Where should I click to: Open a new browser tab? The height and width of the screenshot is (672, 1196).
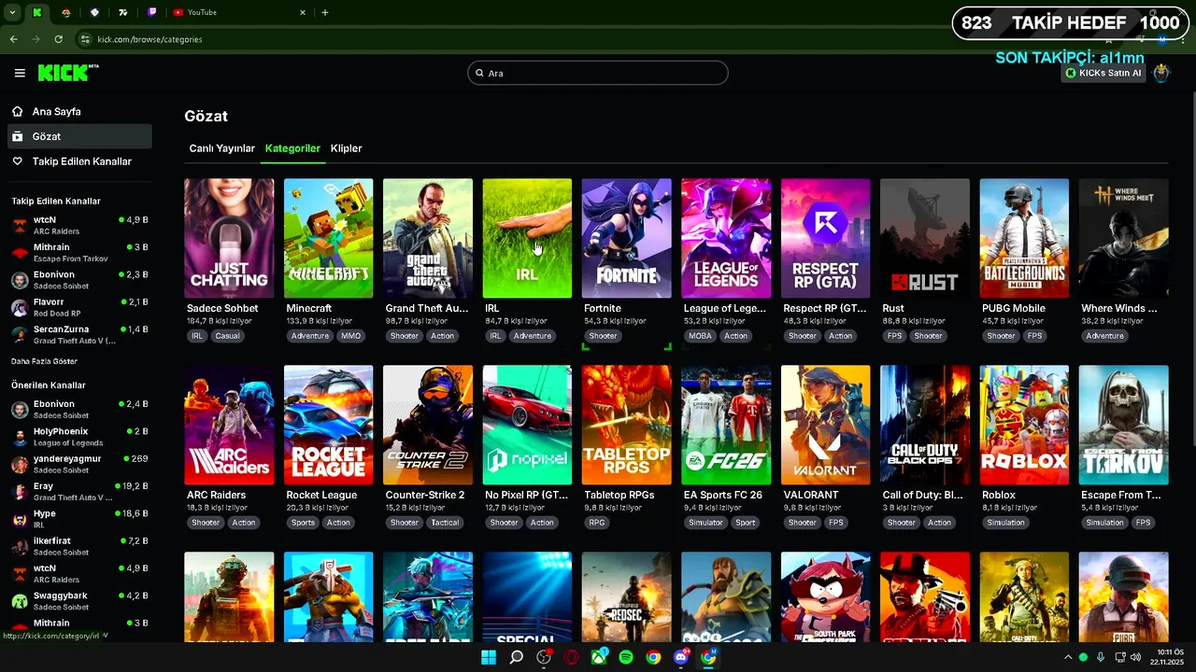[324, 12]
